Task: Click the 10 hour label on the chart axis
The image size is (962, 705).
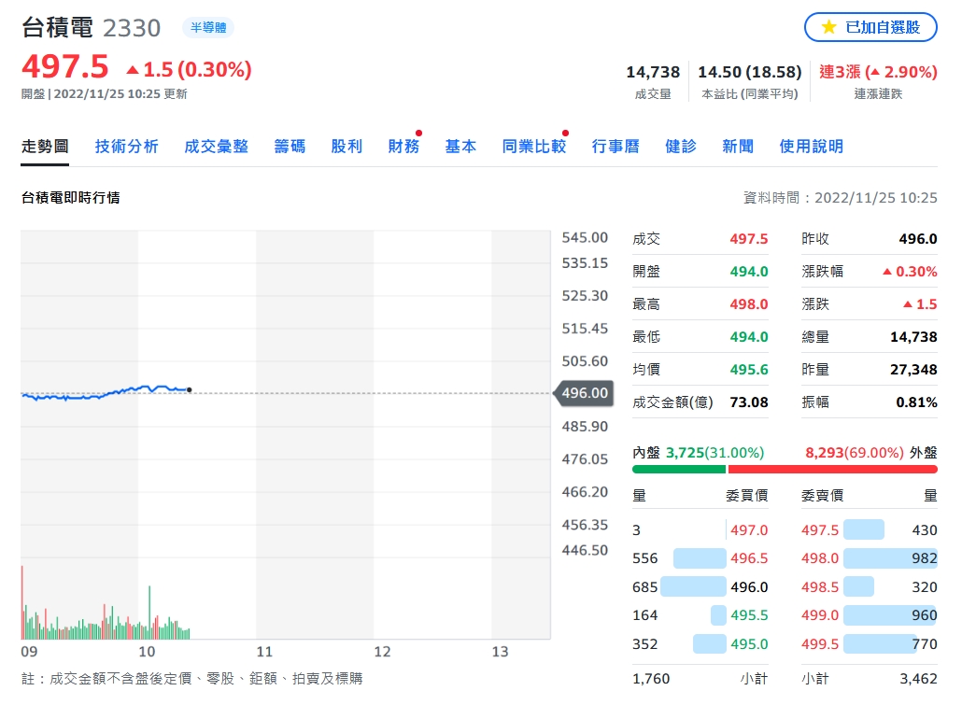Action: 147,652
